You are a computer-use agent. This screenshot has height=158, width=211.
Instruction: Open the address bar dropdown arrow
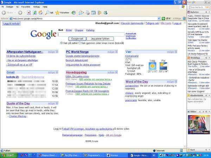point(159,19)
